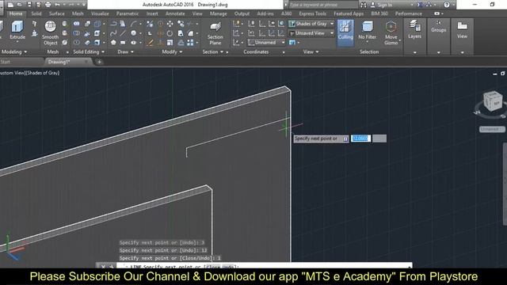507x285 pixels.
Task: Click the Plot (print) quick access icon
Action: point(48,5)
